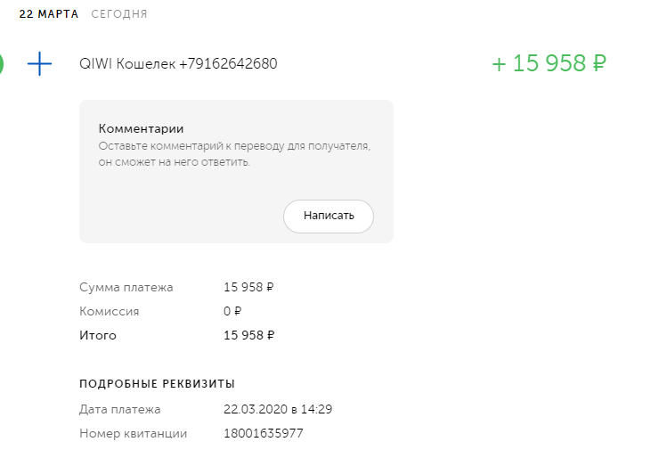Click the Итого total value 15 958 ₽

pos(248,336)
